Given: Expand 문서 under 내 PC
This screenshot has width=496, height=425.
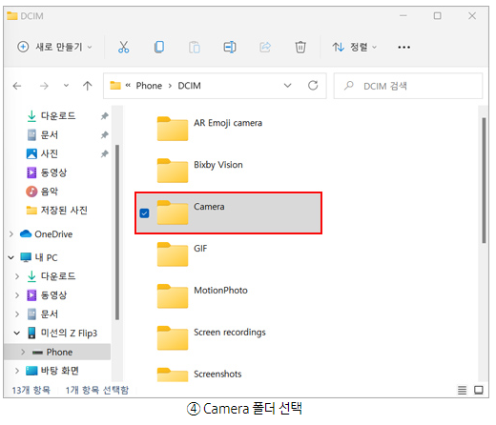Looking at the screenshot, I should coord(17,314).
